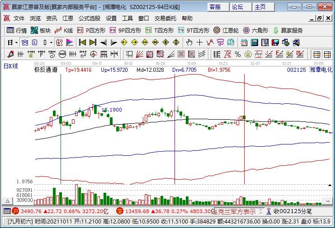Click the red fan lines tool icon
Viewport: 335px width, 228px height.
click(x=140, y=54)
